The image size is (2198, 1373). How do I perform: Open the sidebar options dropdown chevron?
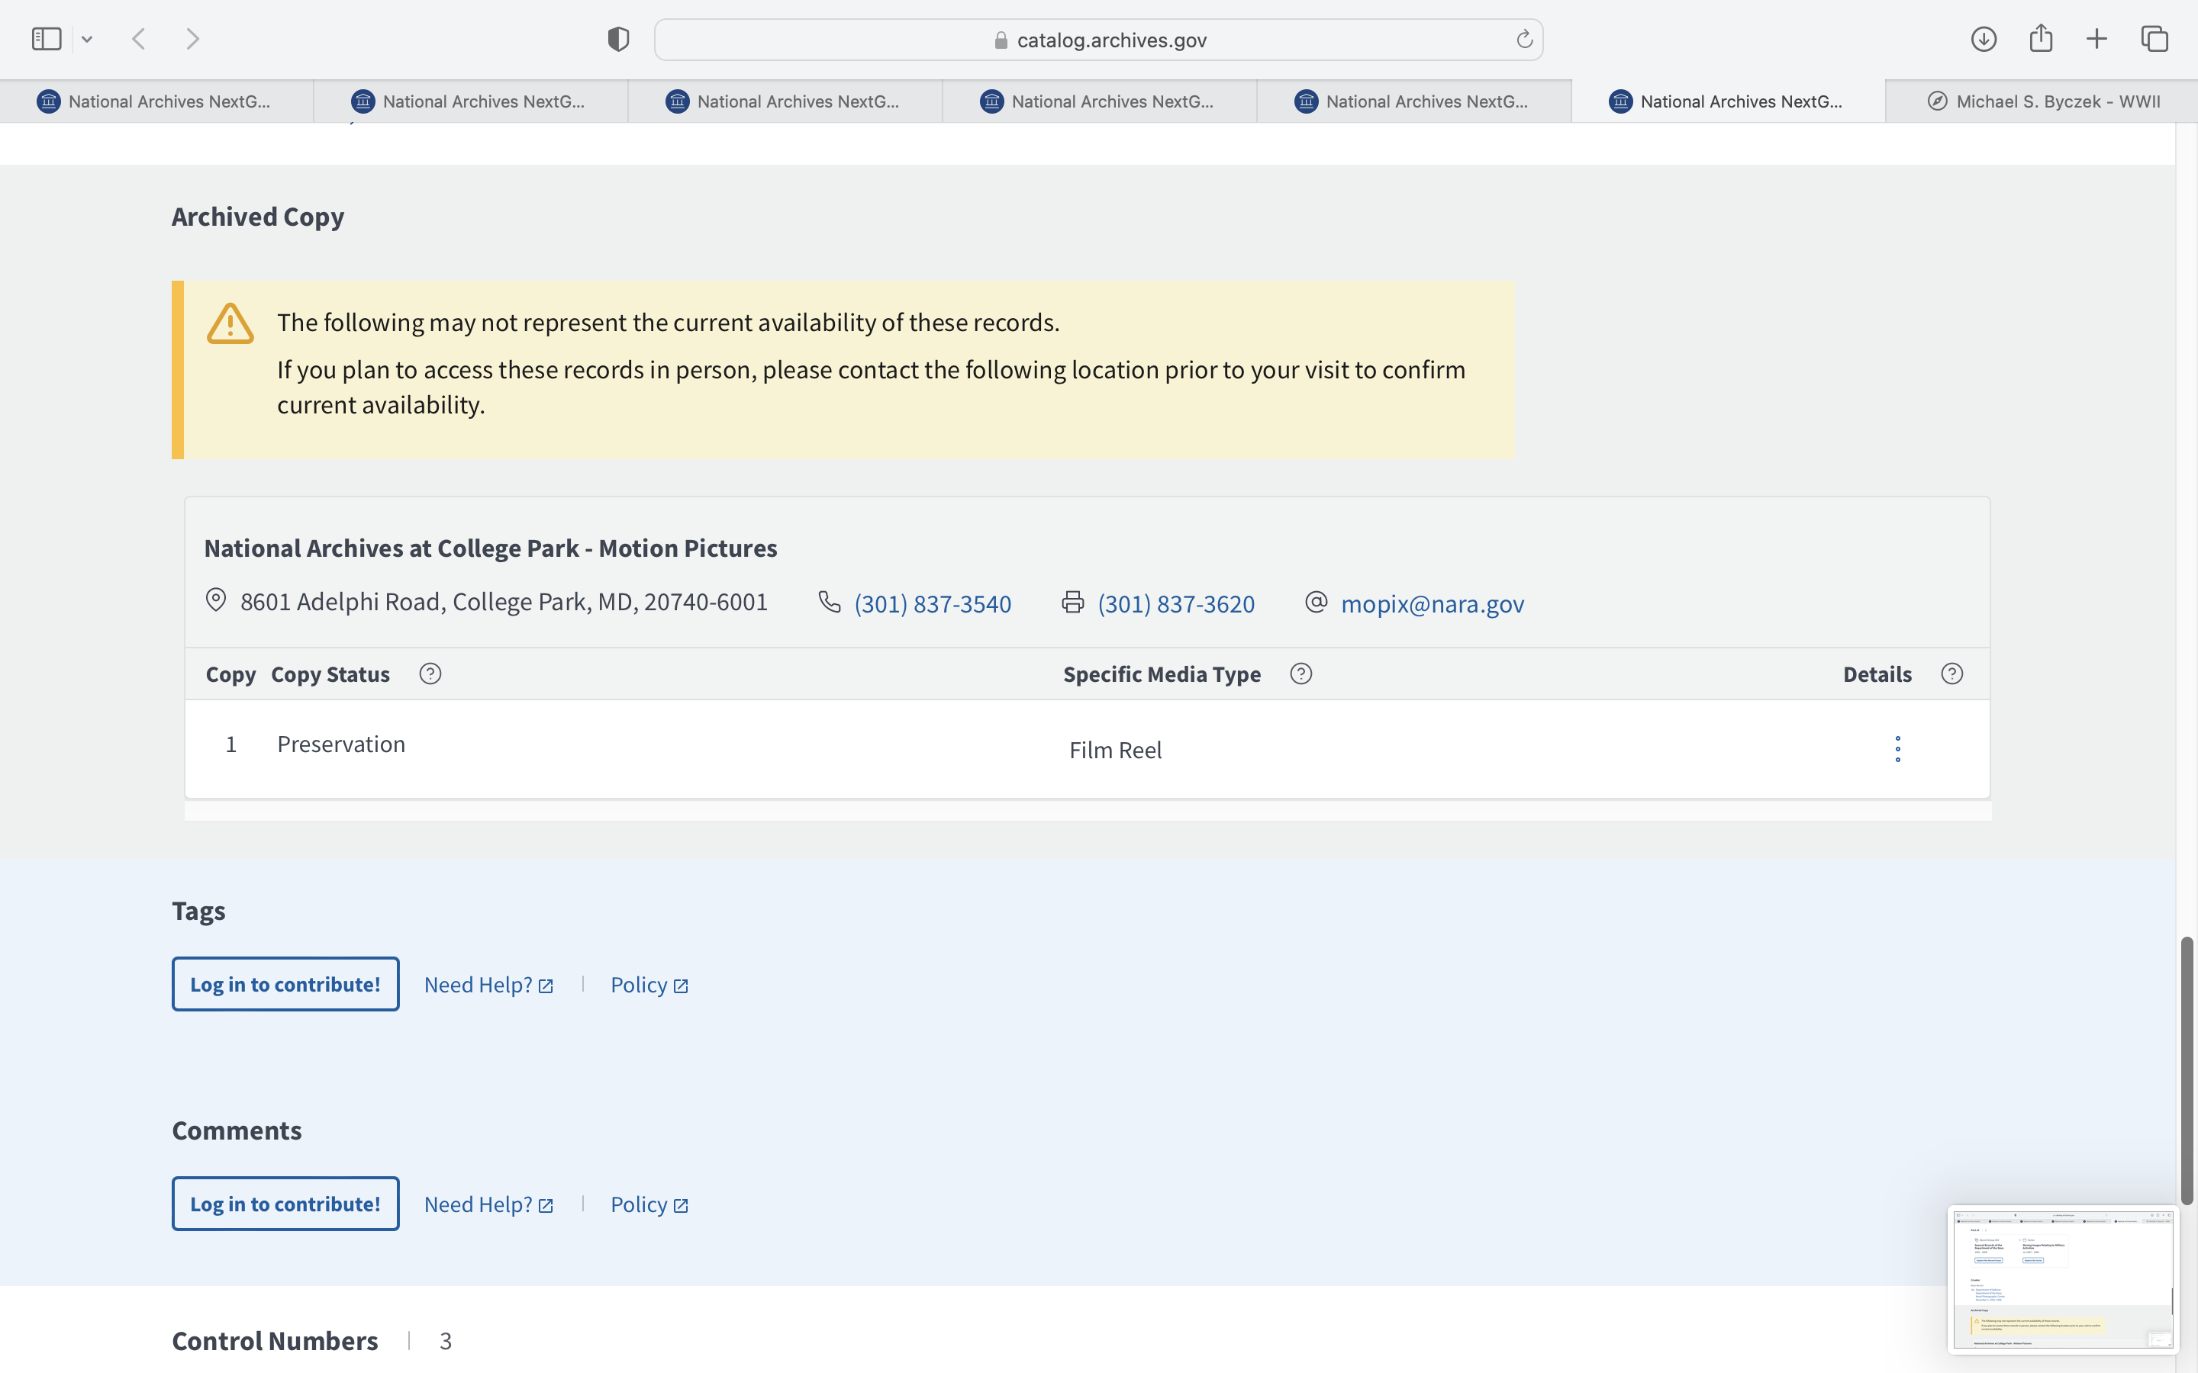(x=87, y=39)
